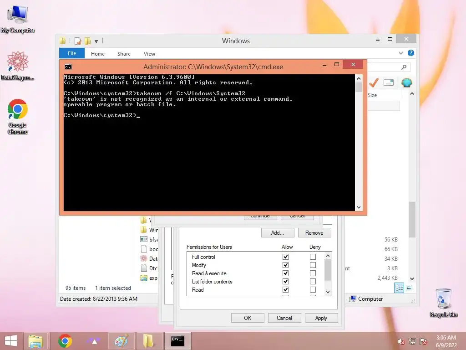Toggle Allow for List folder contents
The image size is (466, 350).
coord(285,281)
